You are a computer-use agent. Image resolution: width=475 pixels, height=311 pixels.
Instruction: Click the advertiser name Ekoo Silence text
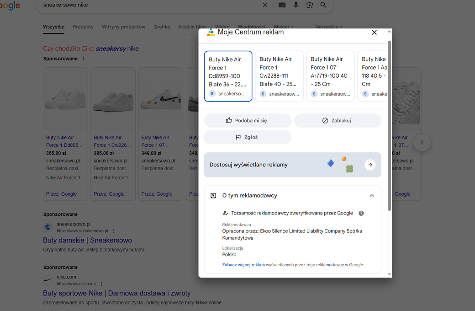(x=292, y=234)
